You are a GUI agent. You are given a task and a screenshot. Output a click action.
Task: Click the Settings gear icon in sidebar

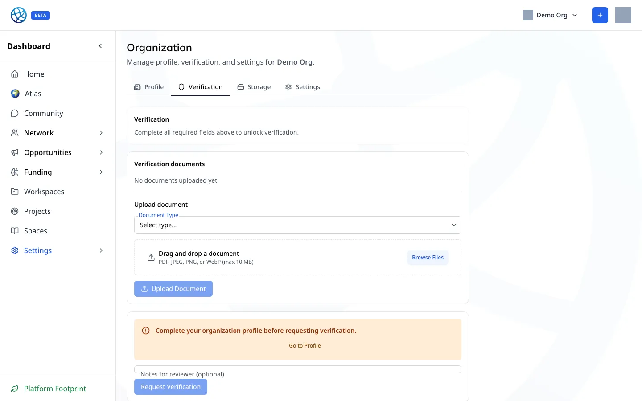pos(15,250)
